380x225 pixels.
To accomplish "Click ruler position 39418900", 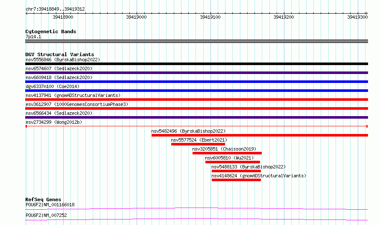I will 63,17.
